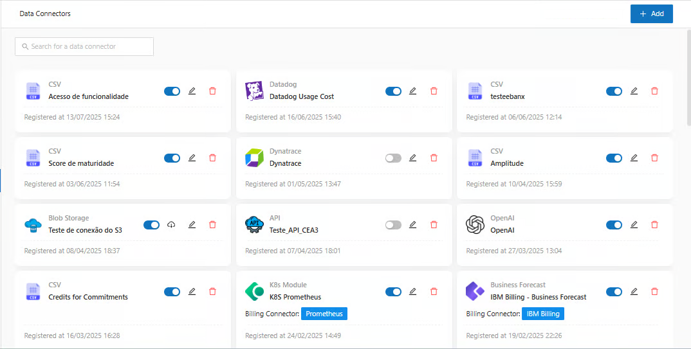The width and height of the screenshot is (691, 349).
Task: Delete the Teste_API_CEA3 connector
Action: [434, 225]
